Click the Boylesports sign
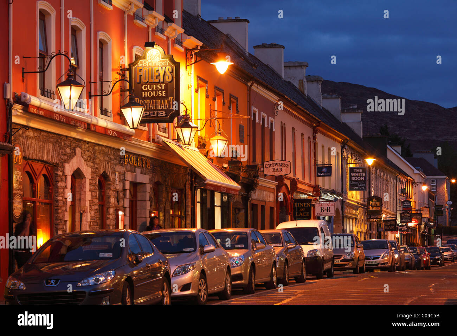 [x=324, y=171]
